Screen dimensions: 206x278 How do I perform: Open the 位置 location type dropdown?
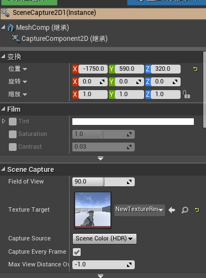pos(25,69)
